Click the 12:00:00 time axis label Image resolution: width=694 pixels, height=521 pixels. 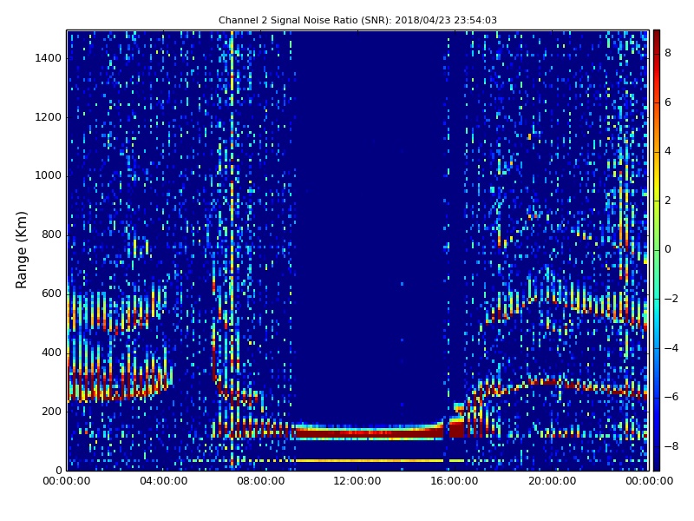357,481
